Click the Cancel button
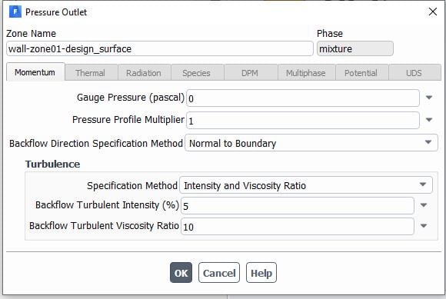 (x=219, y=273)
